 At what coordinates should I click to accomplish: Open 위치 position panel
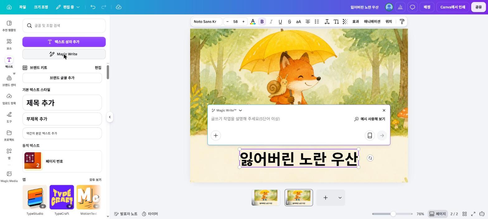click(388, 21)
